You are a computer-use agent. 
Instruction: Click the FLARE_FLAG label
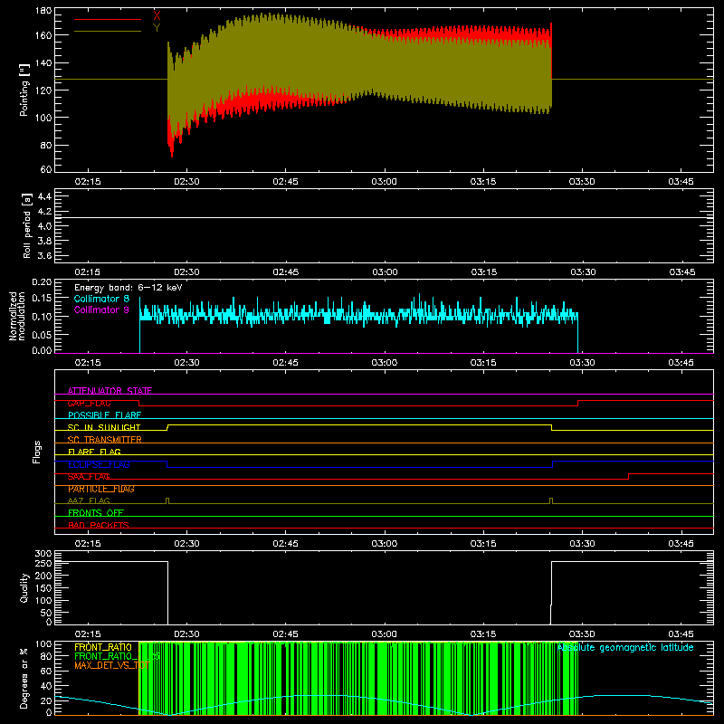click(x=94, y=452)
